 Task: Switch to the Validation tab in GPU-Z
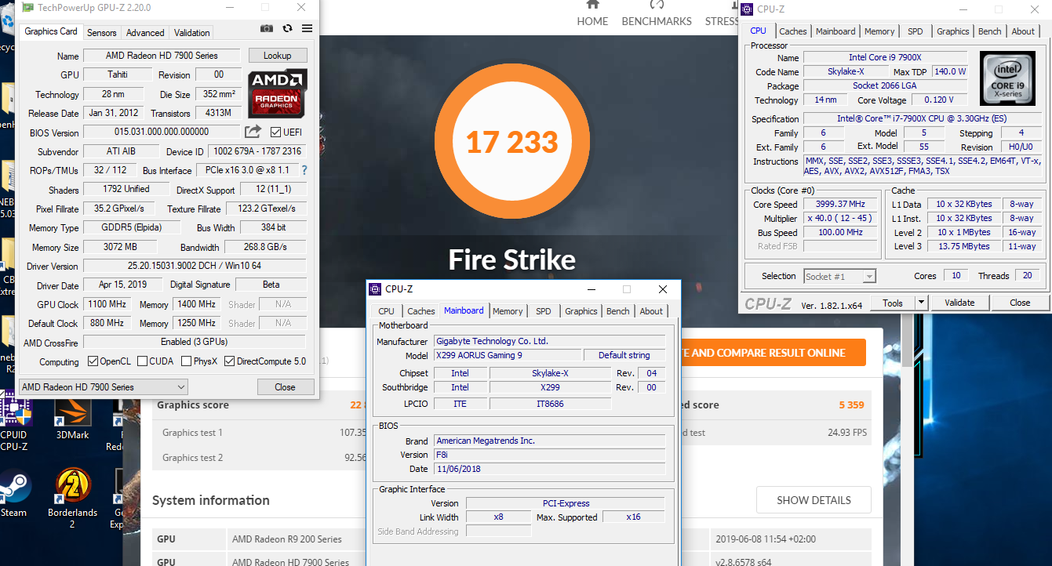coord(191,33)
